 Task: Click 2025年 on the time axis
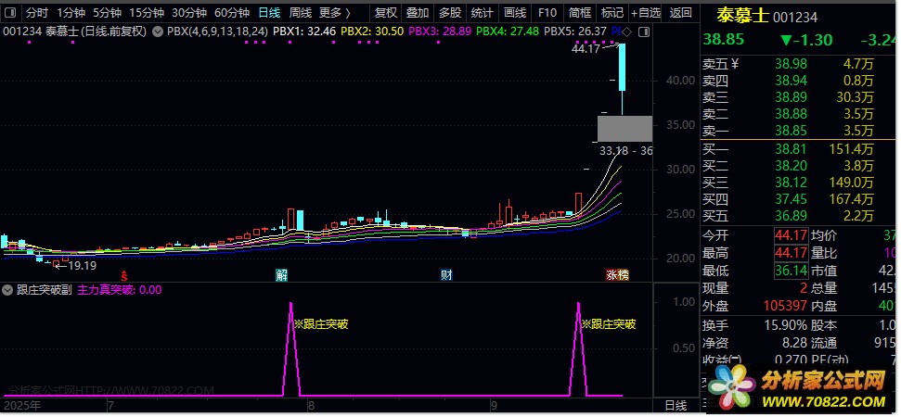(22, 406)
